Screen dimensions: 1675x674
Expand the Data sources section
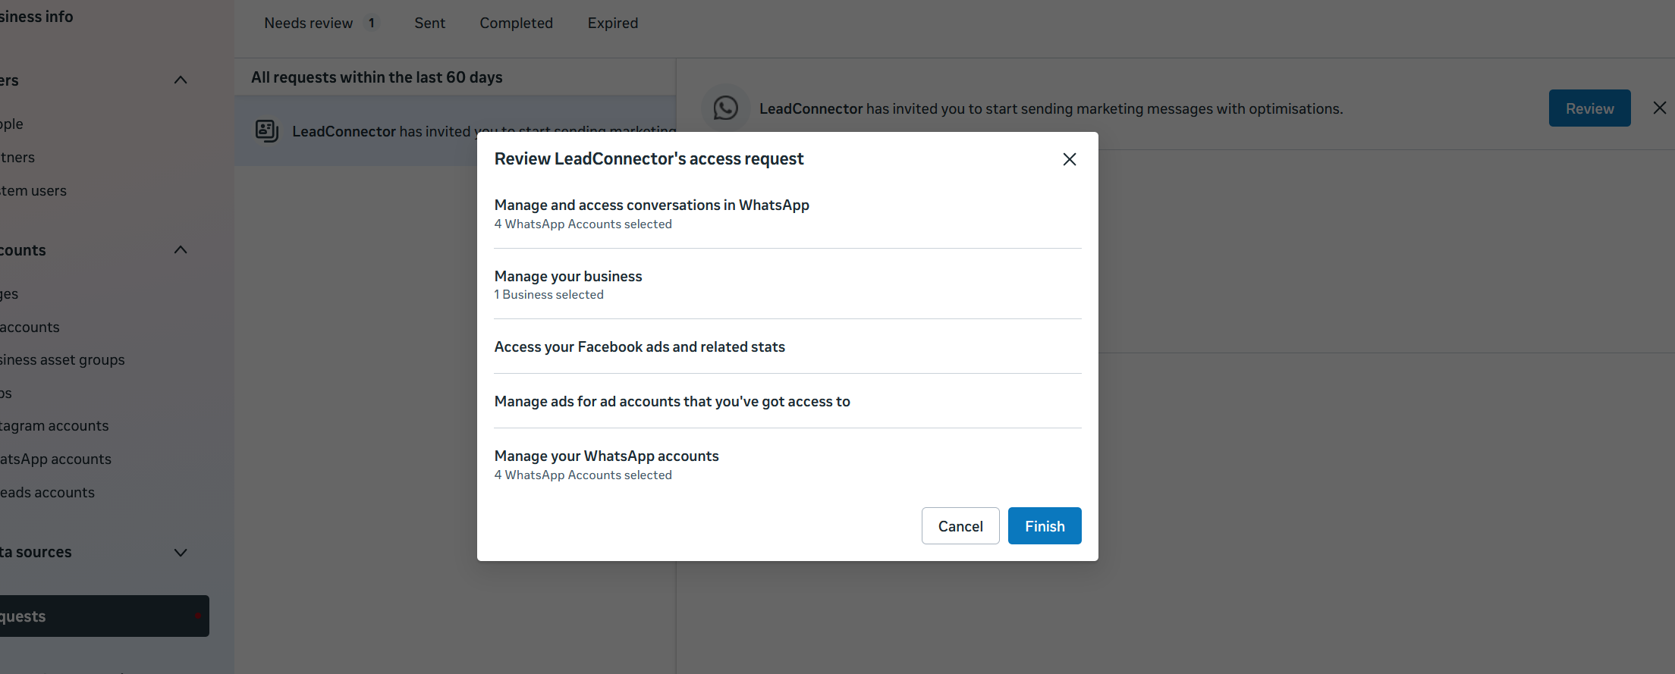(x=181, y=553)
